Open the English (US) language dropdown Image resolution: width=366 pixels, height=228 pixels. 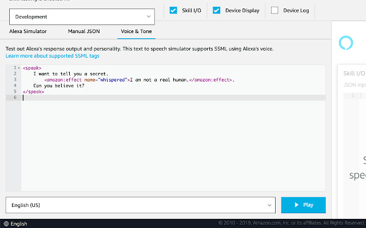141,205
